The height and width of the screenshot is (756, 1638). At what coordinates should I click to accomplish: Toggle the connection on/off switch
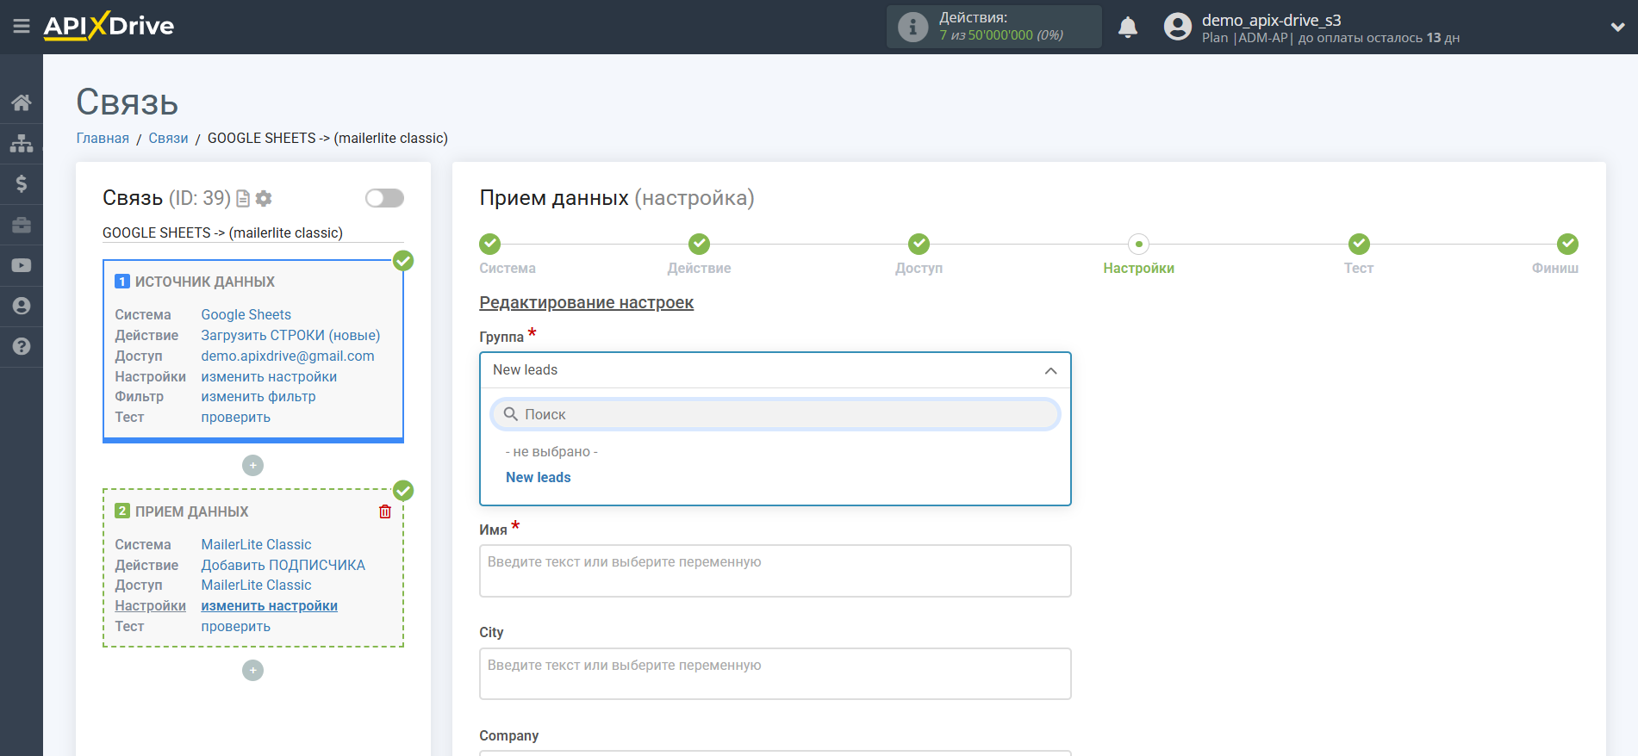[384, 198]
